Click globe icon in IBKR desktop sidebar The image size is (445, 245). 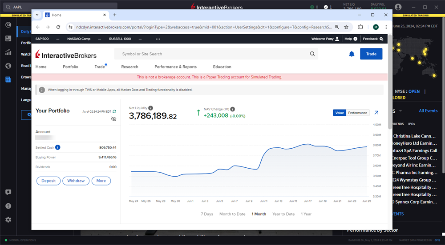(x=8, y=66)
